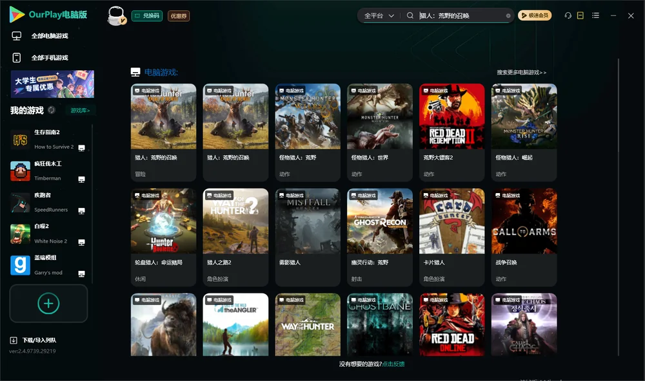The height and width of the screenshot is (381, 645).
Task: Expand the 全平台 platform dropdown
Action: point(379,15)
